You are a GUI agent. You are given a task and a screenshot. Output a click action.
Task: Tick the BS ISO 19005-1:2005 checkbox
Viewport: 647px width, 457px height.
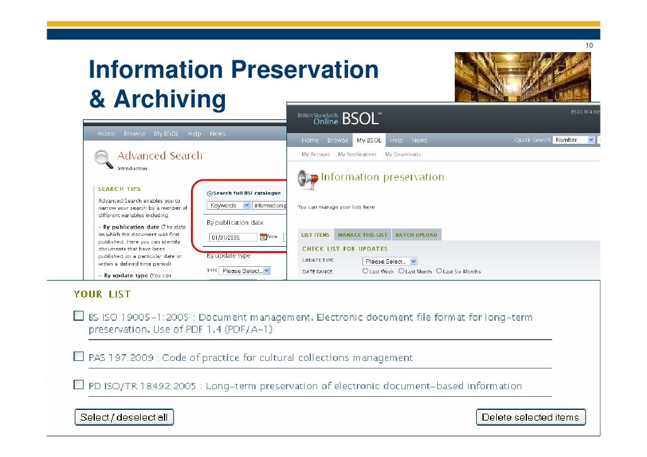79,316
